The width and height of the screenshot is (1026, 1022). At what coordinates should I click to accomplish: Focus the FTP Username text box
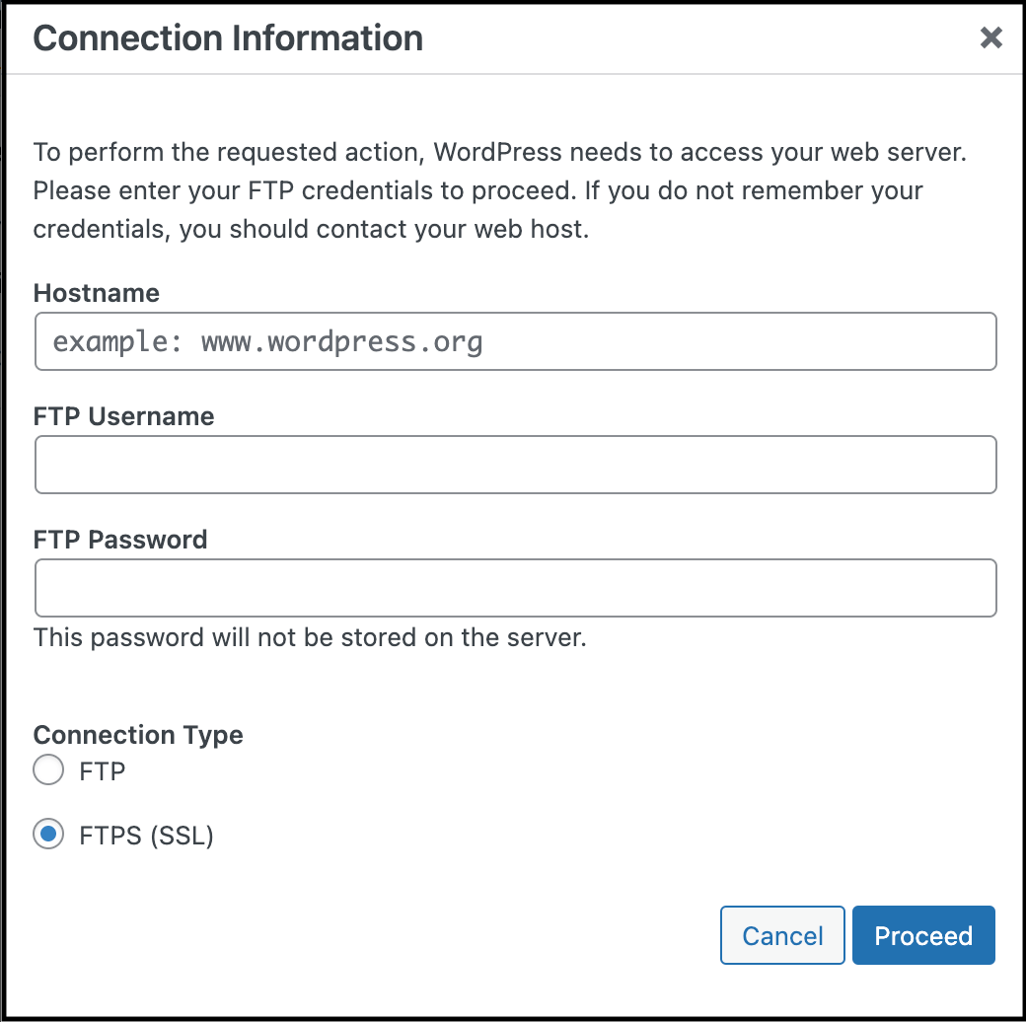pyautogui.click(x=515, y=466)
